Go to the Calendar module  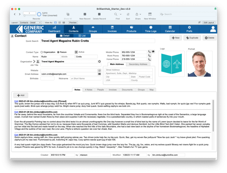[x=170, y=29]
